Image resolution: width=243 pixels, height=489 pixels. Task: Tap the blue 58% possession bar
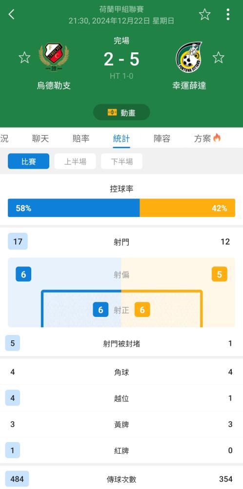[x=74, y=208]
